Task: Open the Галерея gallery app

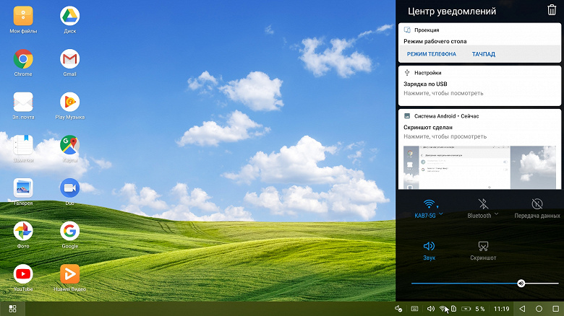Action: [x=23, y=188]
